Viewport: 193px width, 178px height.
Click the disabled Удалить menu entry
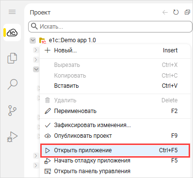coord(115,100)
